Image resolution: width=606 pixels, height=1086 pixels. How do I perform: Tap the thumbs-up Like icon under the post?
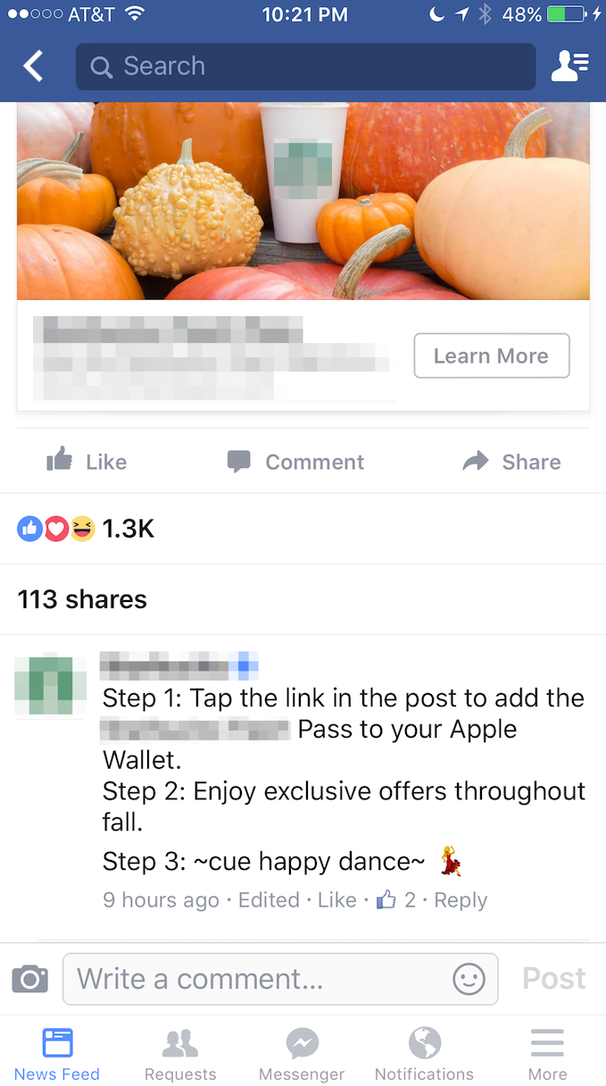(60, 460)
